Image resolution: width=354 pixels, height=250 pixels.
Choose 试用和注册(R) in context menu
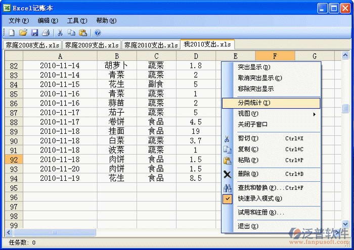click(x=271, y=213)
